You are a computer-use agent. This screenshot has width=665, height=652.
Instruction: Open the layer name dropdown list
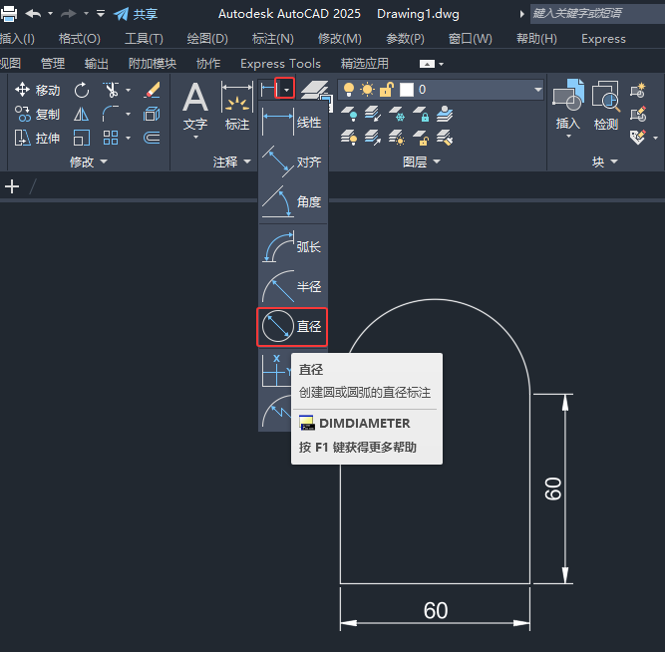click(x=538, y=90)
